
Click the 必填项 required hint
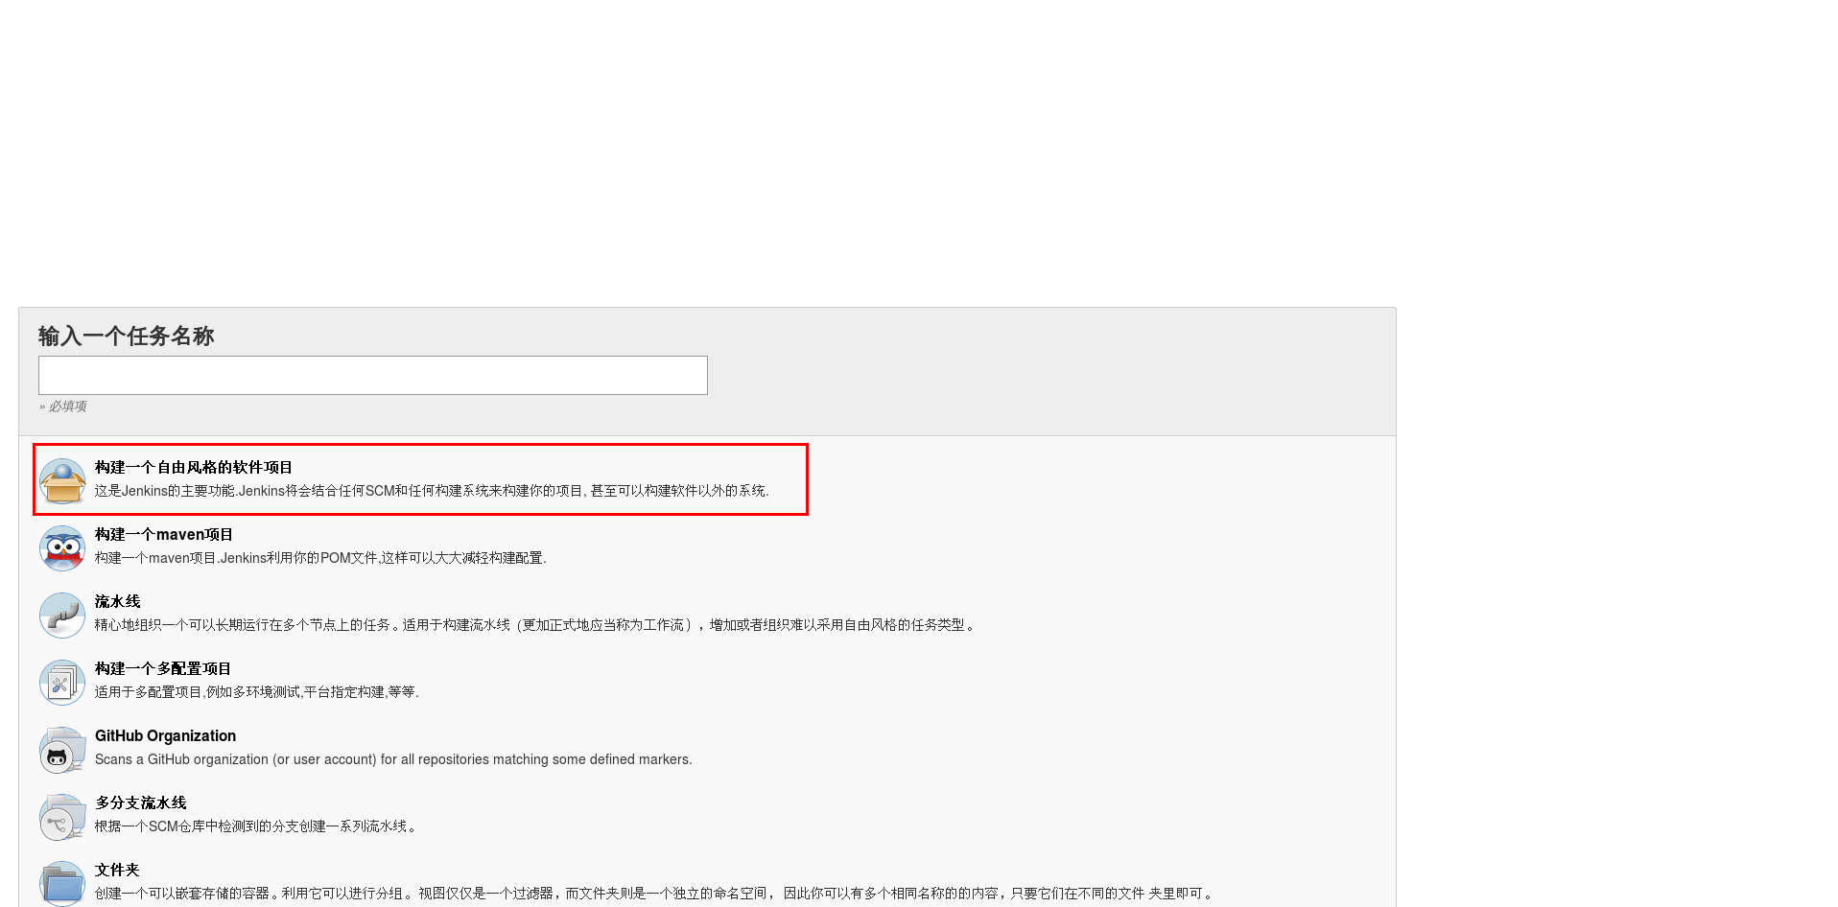(x=62, y=407)
